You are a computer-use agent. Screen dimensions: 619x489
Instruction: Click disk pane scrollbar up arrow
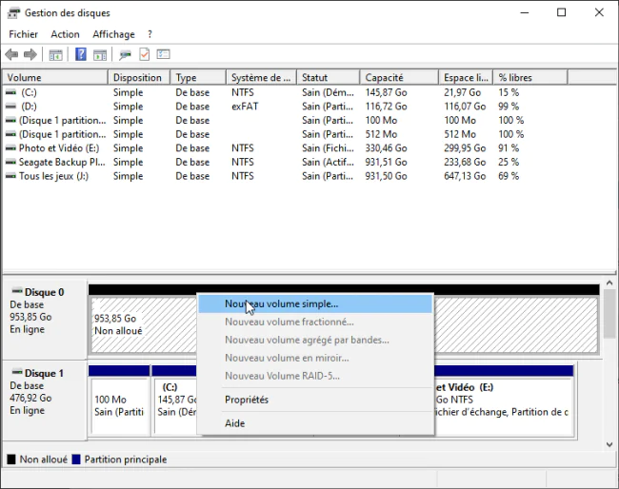click(609, 284)
